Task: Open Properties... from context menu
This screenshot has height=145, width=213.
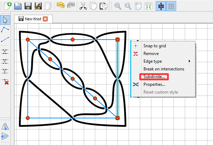Action: tap(163, 84)
